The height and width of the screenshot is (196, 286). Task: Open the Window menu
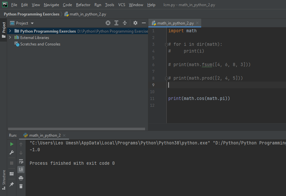click(x=136, y=5)
